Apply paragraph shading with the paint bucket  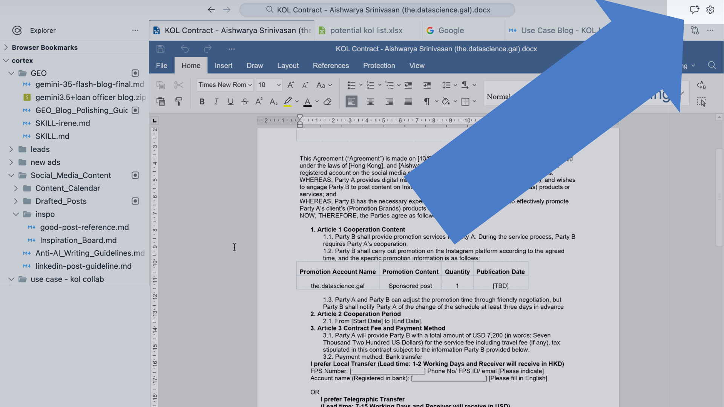(446, 102)
